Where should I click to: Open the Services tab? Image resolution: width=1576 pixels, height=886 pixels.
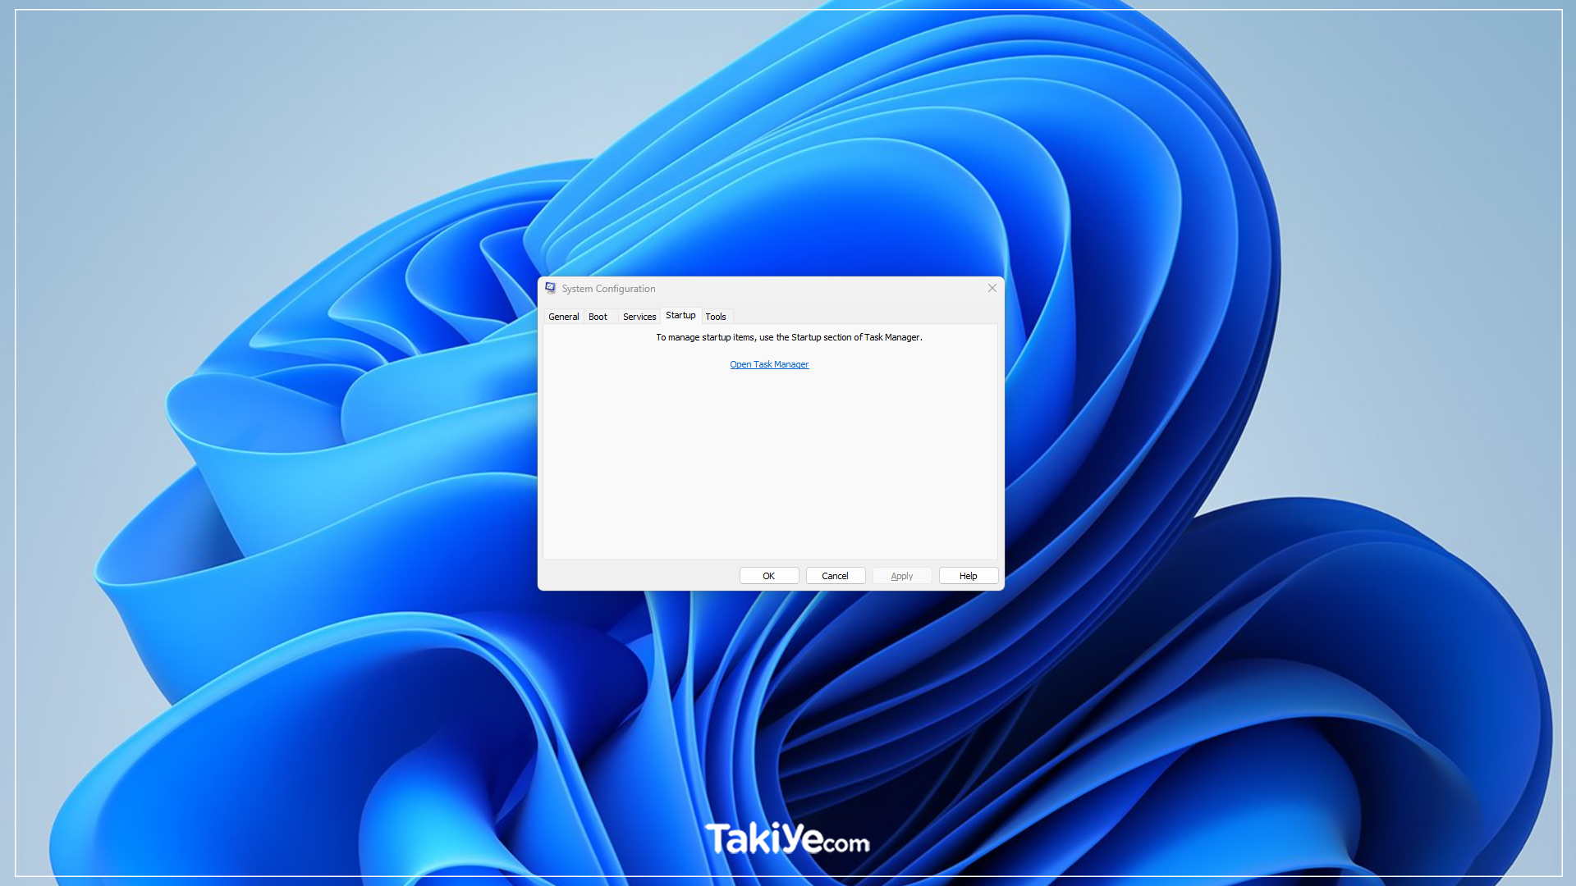tap(639, 316)
